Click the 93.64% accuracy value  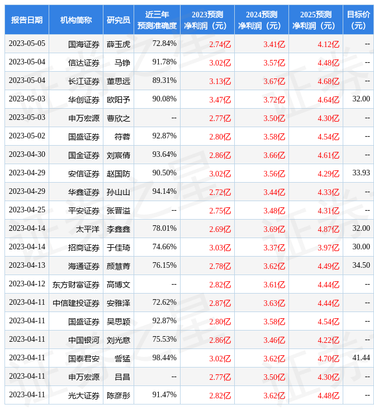click(164, 154)
